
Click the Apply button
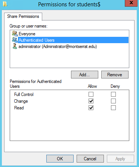pos(120,158)
